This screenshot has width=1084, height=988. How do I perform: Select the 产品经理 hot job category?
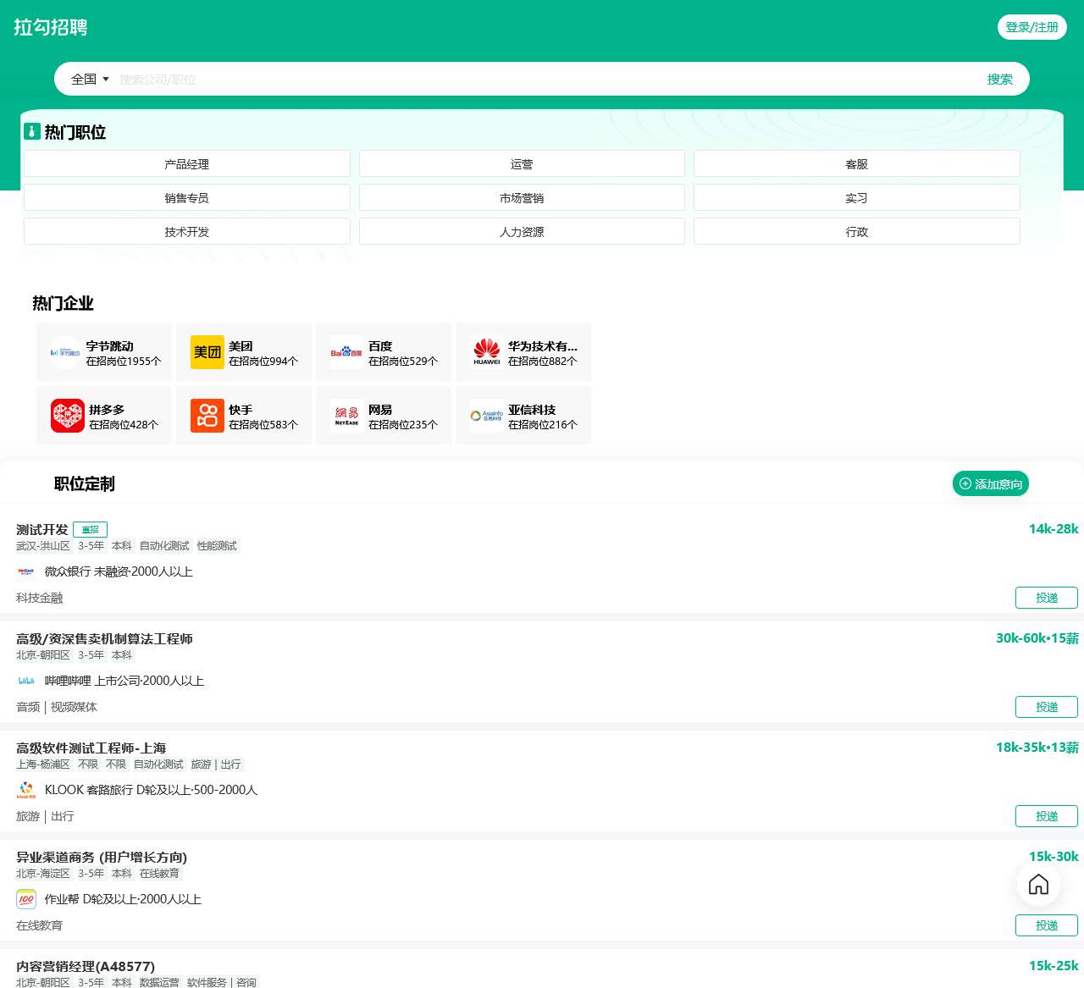pyautogui.click(x=186, y=164)
